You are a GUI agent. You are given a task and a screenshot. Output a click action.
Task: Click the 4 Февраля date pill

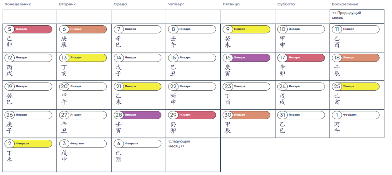[x=138, y=144]
